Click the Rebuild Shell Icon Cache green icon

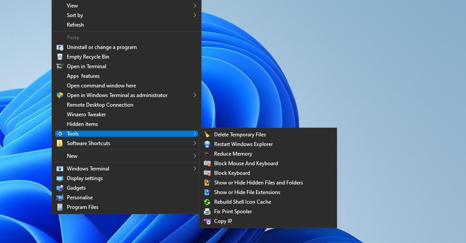(x=207, y=202)
